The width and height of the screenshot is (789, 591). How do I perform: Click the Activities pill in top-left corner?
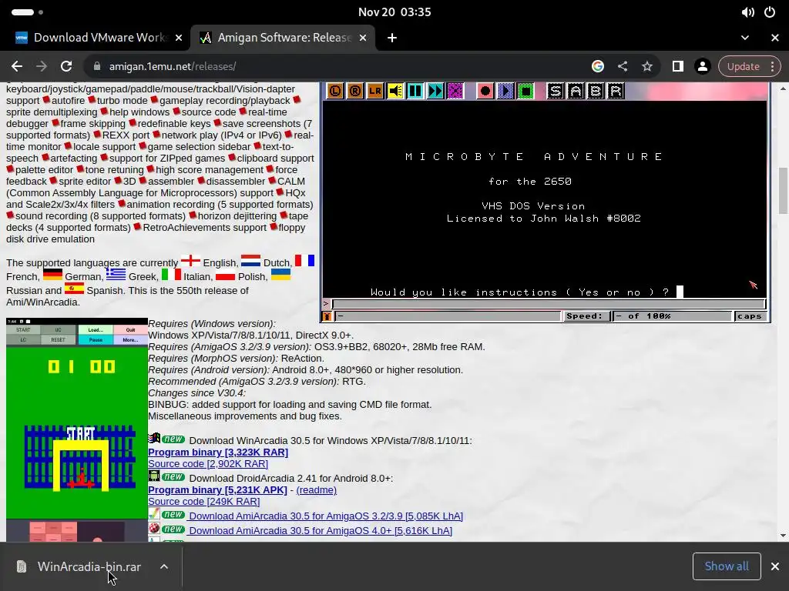tap(22, 12)
